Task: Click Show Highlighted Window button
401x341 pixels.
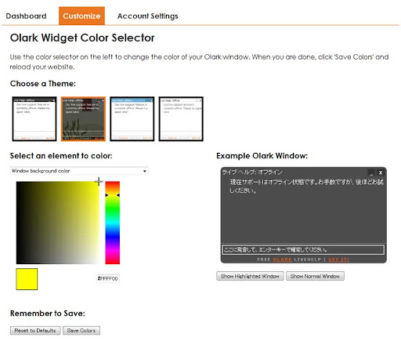Action: [250, 276]
